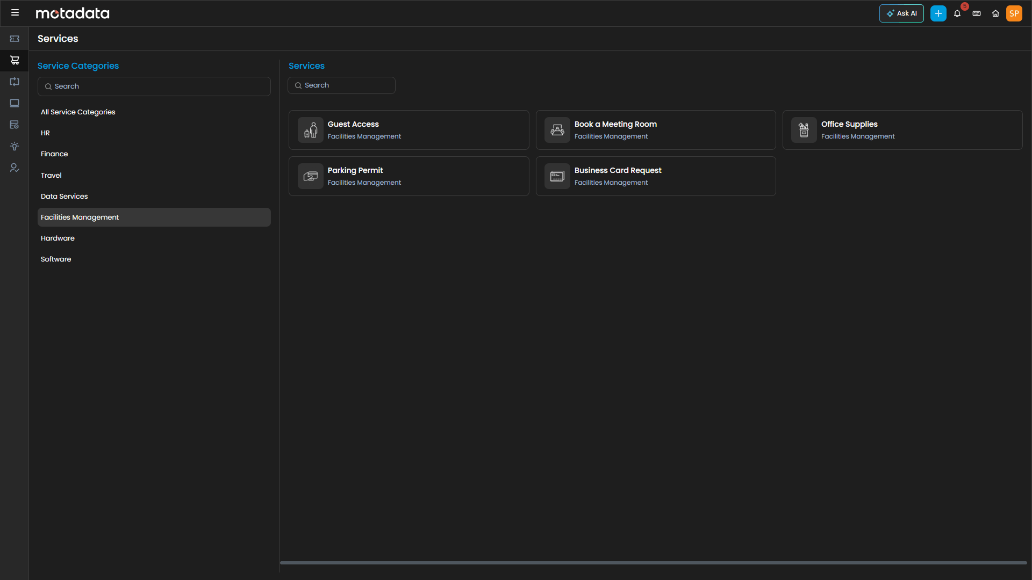
Task: Open the Book a Meeting Room service
Action: coord(656,129)
